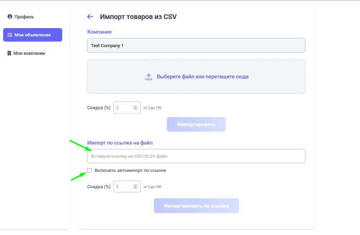This screenshot has height=235, width=360.
Task: Click the list icon on "Мои объявления"
Action: click(x=9, y=35)
